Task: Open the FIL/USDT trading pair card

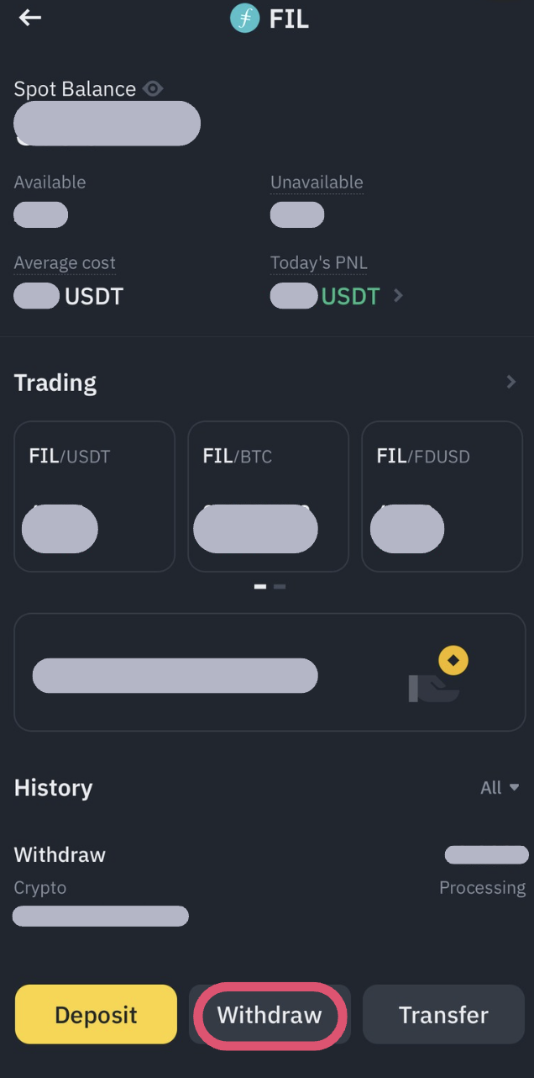Action: pos(94,496)
